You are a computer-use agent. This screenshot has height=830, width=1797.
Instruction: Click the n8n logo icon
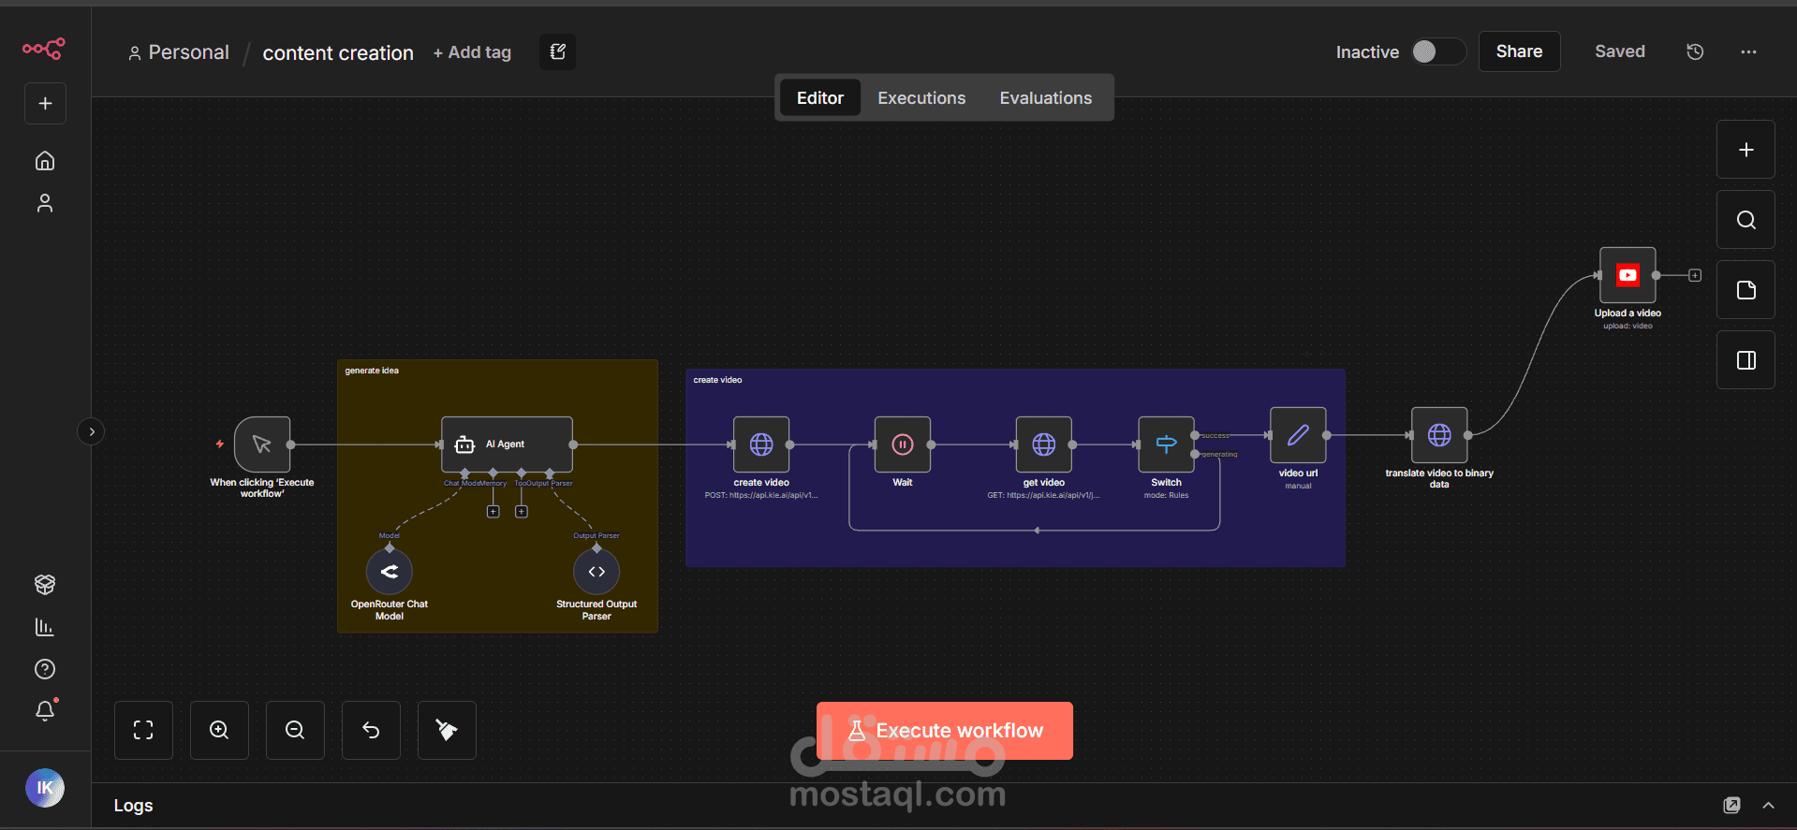coord(44,49)
